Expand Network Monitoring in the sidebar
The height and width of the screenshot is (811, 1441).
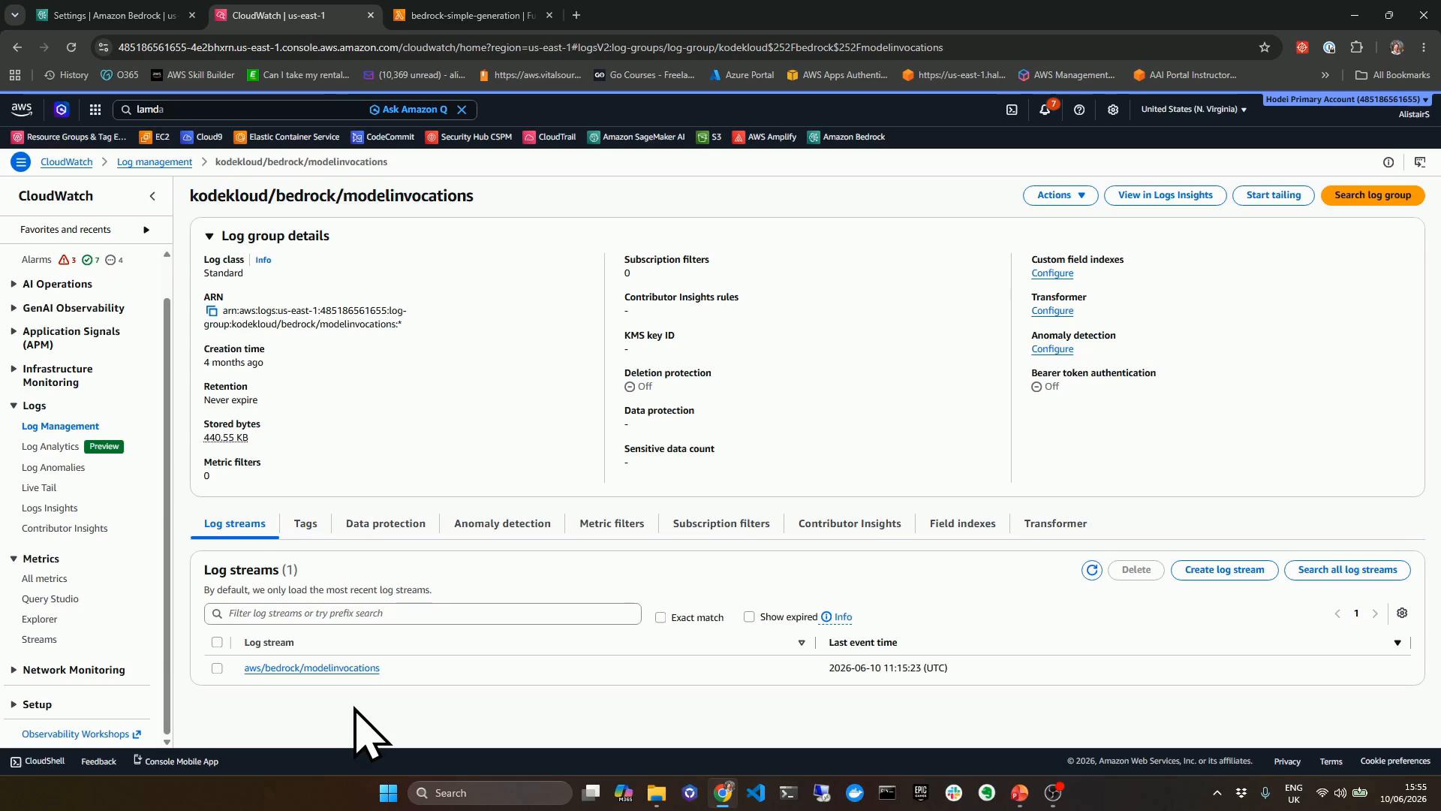tap(14, 670)
